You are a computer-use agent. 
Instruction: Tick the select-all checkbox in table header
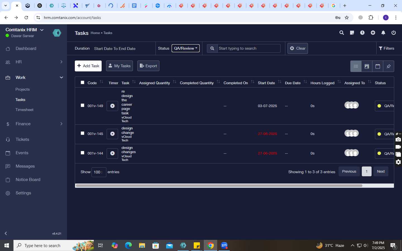[x=82, y=83]
